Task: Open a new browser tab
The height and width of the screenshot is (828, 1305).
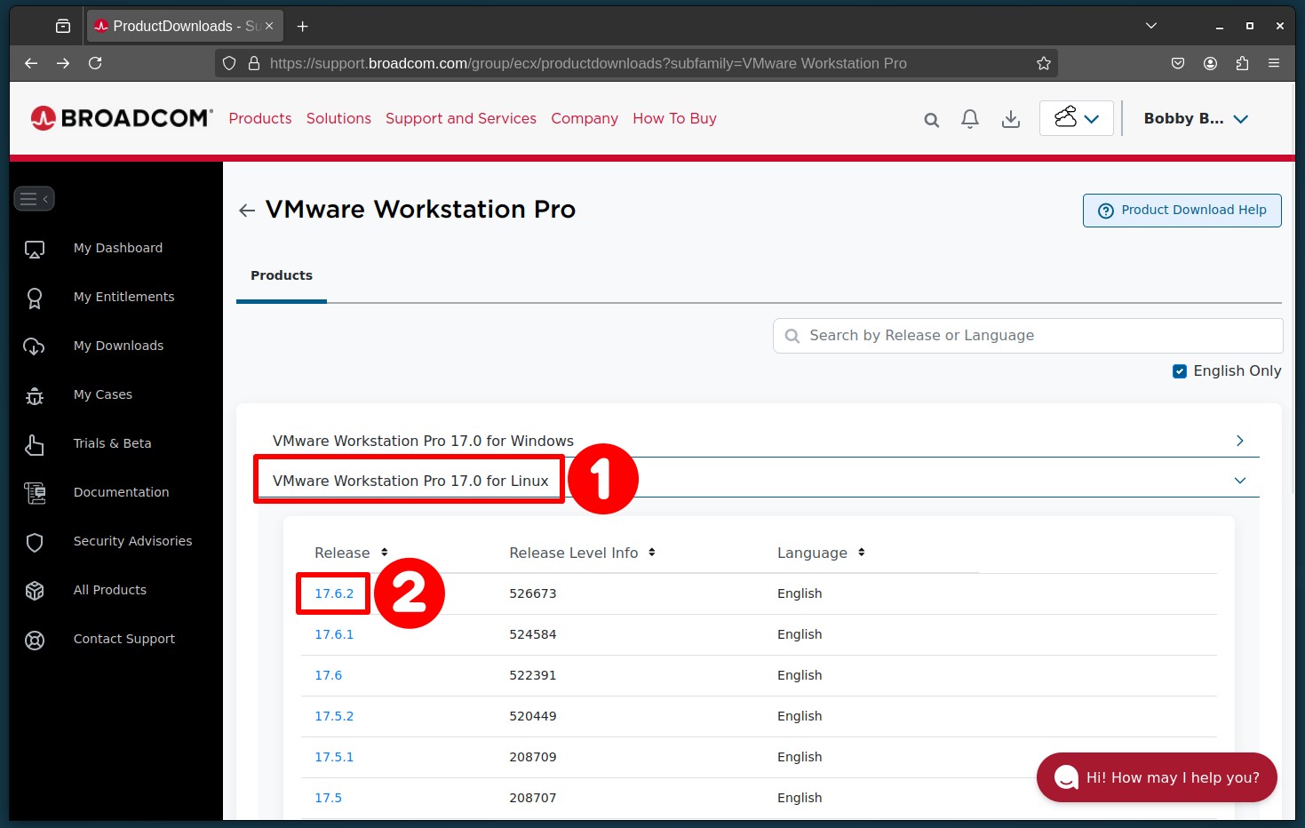Action: (303, 27)
